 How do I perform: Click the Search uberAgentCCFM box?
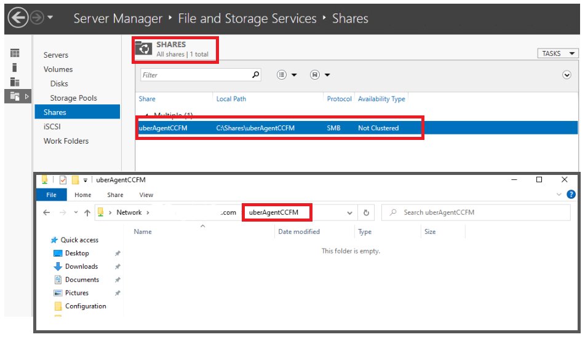pos(476,212)
